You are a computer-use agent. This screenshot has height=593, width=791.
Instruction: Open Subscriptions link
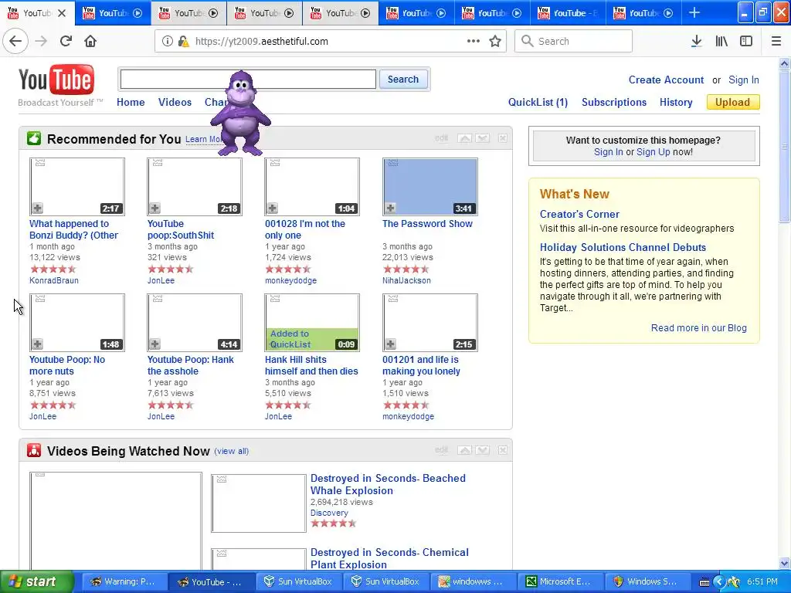coord(614,103)
